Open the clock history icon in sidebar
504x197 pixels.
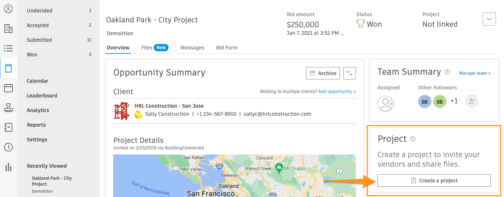pyautogui.click(x=8, y=147)
